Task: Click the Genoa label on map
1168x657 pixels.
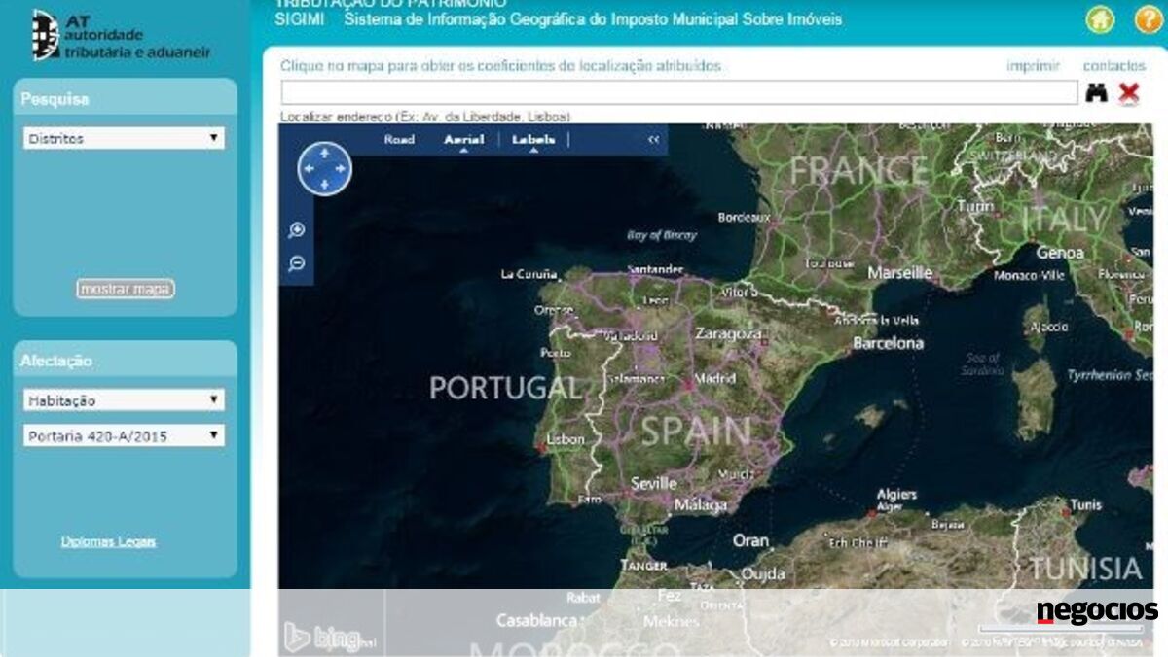Action: [1060, 253]
